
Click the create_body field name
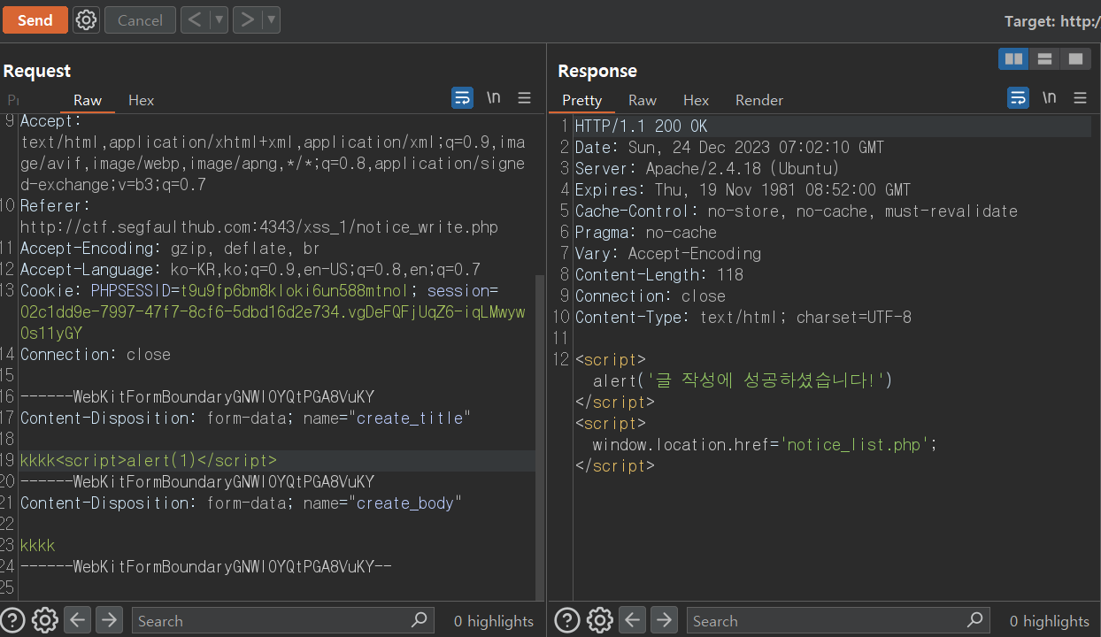405,503
